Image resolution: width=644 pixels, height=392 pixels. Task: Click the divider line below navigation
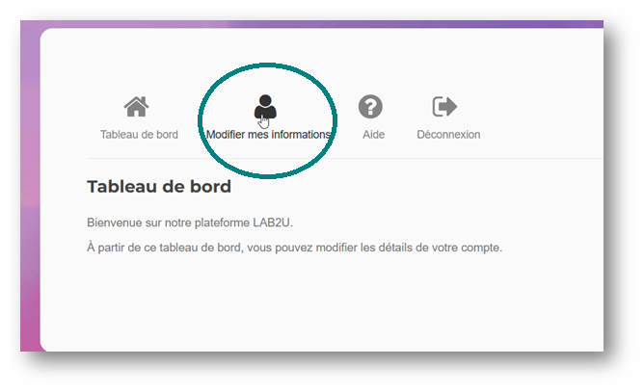point(386,158)
